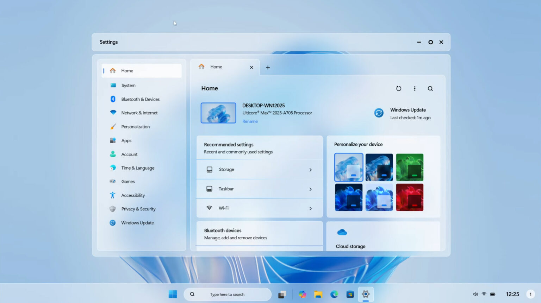Click the Rename link
Image resolution: width=541 pixels, height=303 pixels.
(x=250, y=121)
